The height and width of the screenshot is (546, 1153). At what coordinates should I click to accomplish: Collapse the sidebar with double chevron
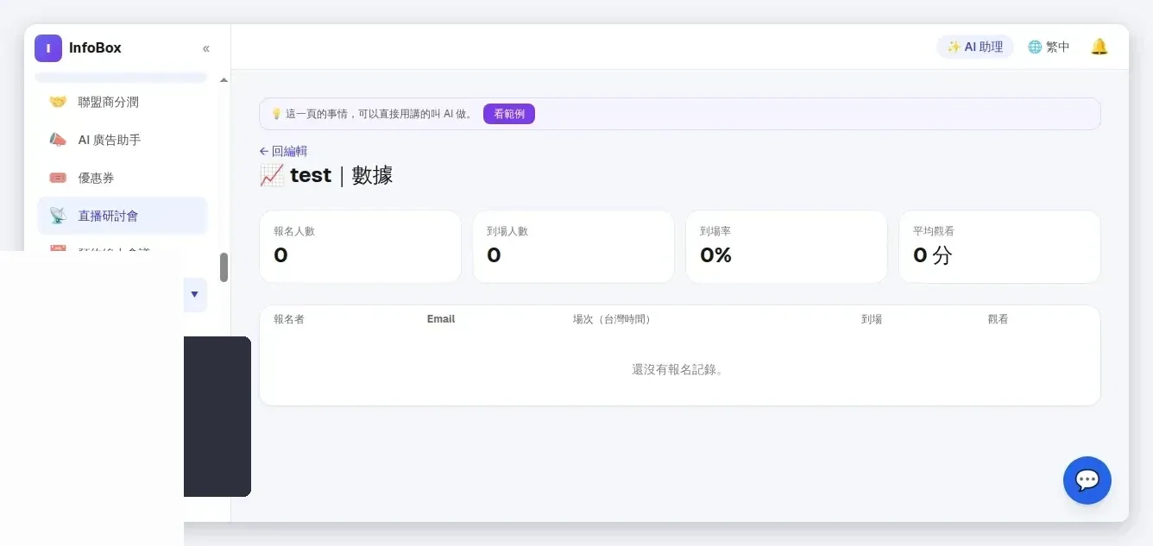[206, 48]
